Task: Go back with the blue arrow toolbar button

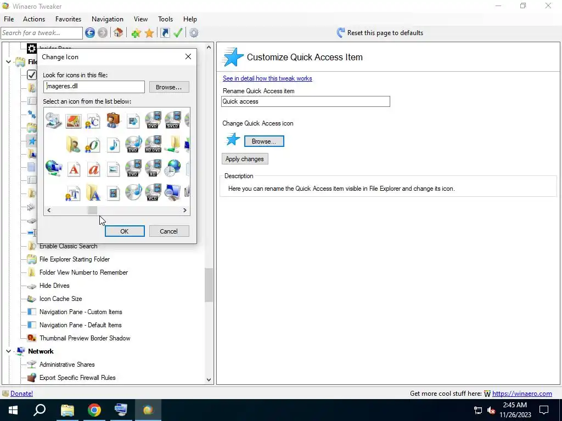Action: click(90, 33)
